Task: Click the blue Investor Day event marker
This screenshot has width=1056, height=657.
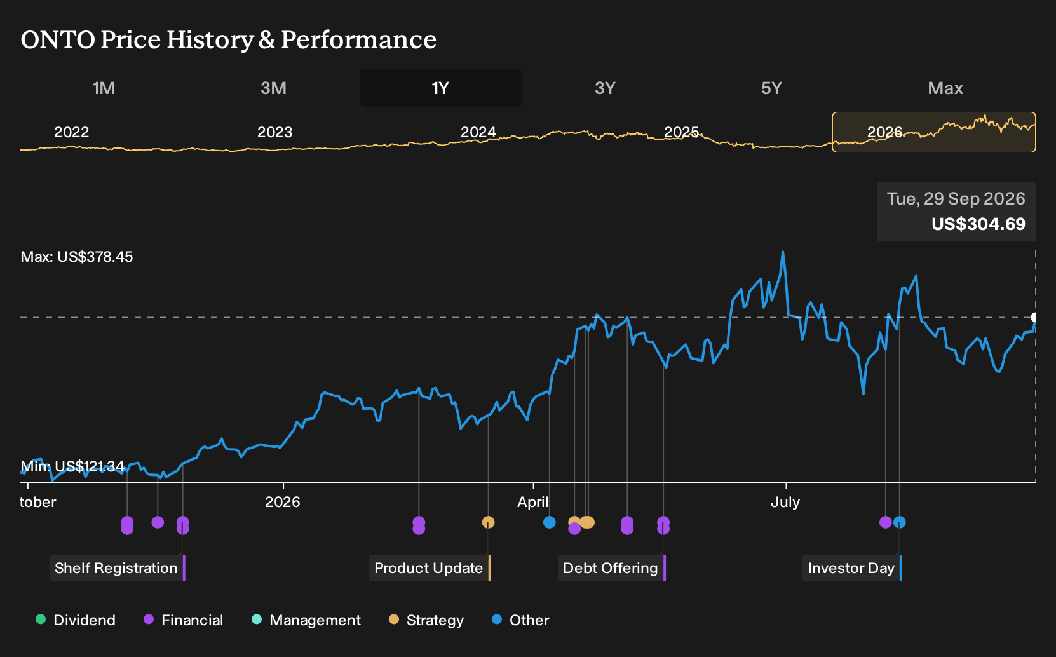Action: [x=899, y=522]
